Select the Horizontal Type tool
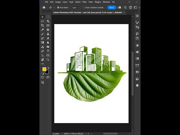The height and width of the screenshot is (135, 180). pos(48,51)
